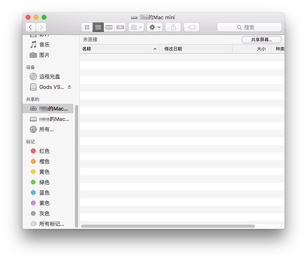Click the edit tags toolbar icon
Viewport: 307px width, 261px height.
coord(191,27)
